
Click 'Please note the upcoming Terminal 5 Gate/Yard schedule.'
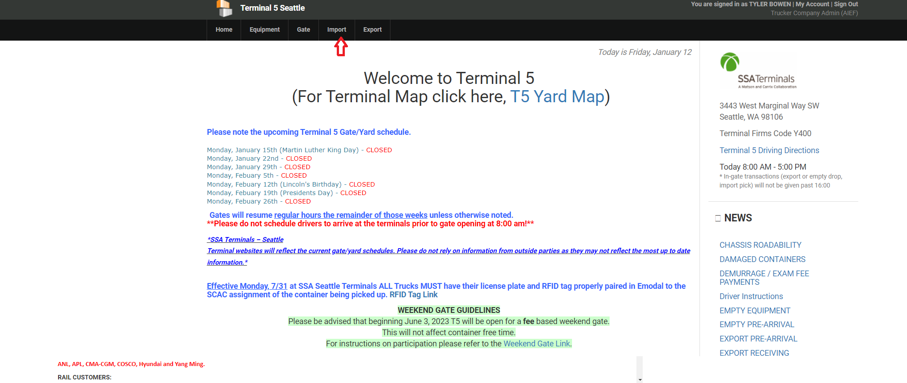pyautogui.click(x=309, y=132)
